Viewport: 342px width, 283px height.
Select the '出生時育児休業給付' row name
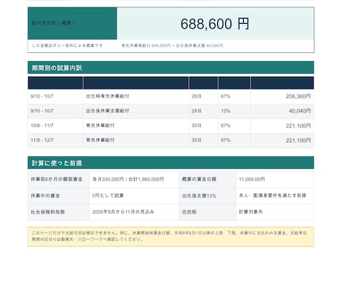point(108,96)
